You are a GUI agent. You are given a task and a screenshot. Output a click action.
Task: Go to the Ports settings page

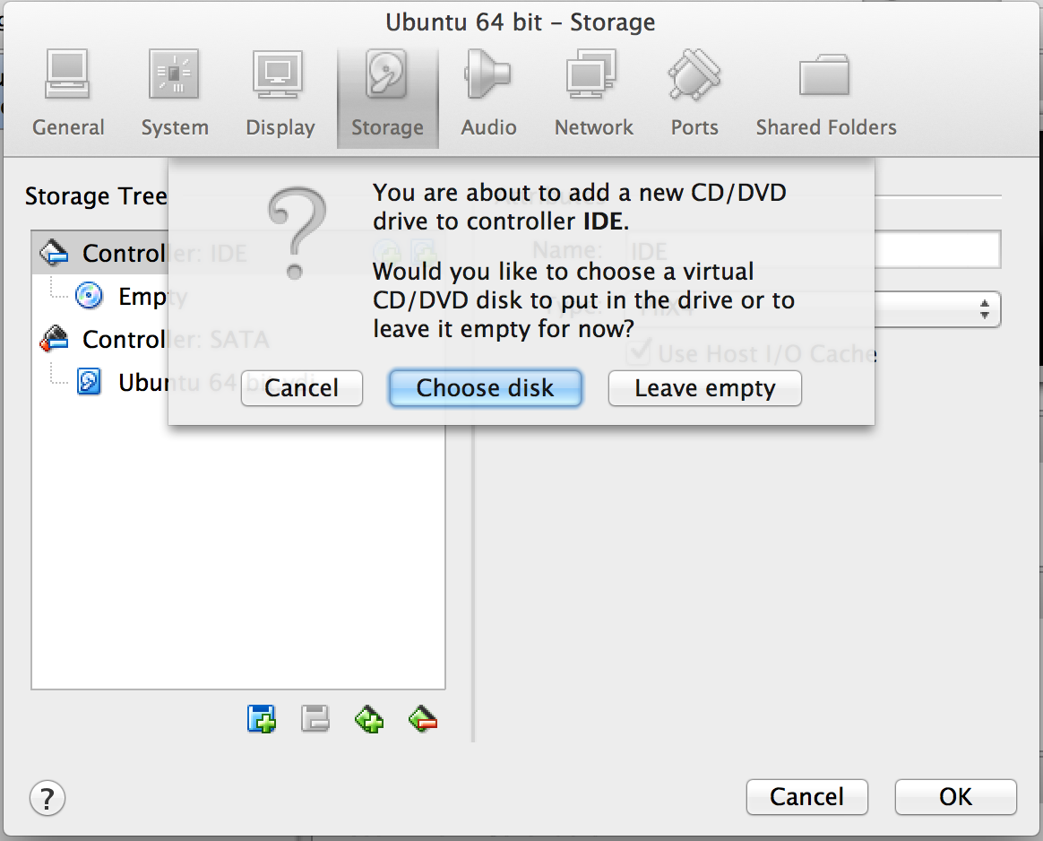point(694,90)
